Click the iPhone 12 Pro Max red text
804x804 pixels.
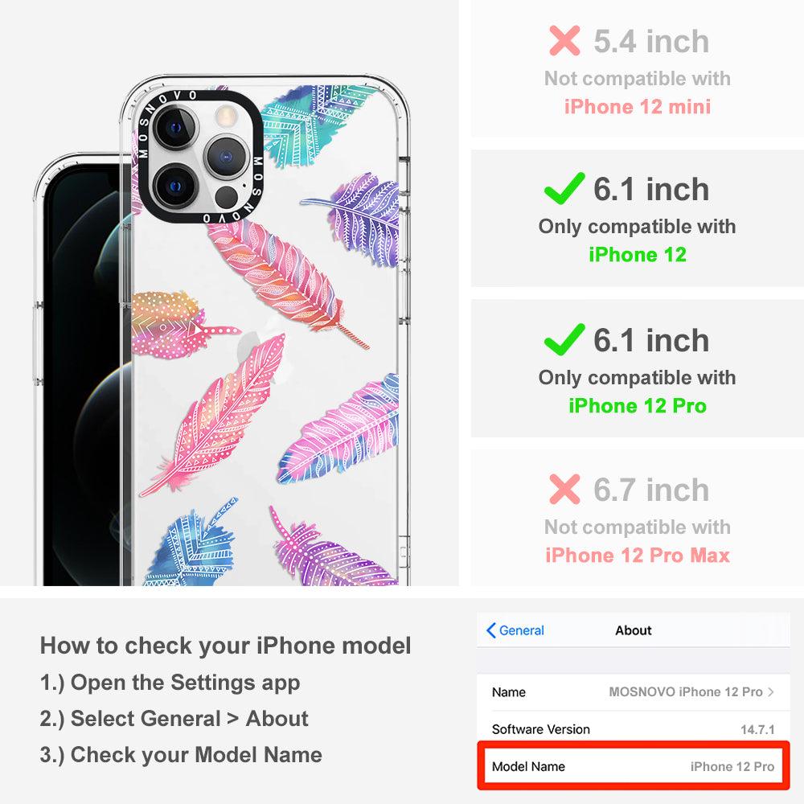coord(638,556)
